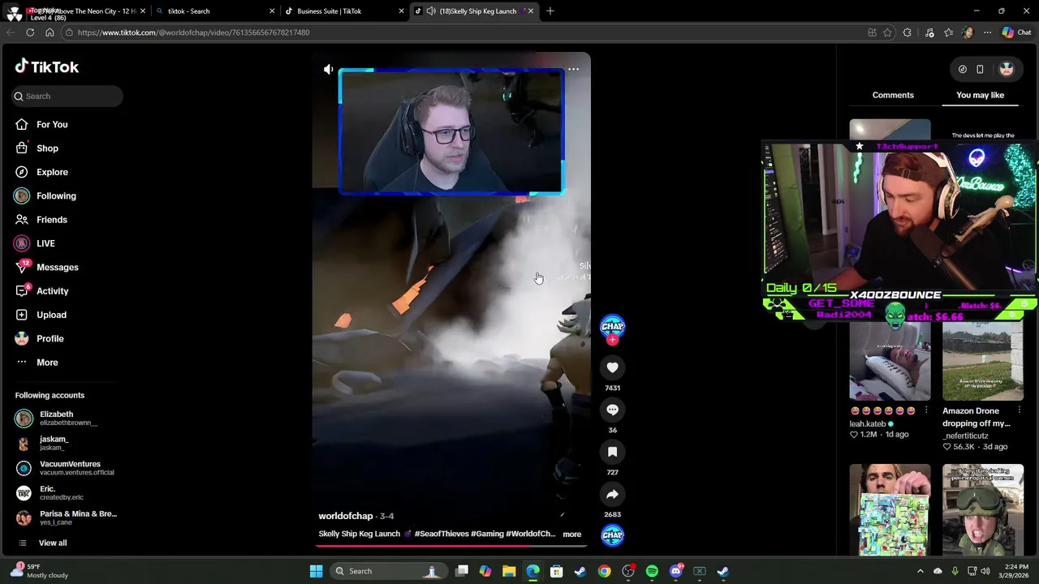Open the worldofchap username link
Viewport: 1039px width, 584px height.
pos(345,516)
